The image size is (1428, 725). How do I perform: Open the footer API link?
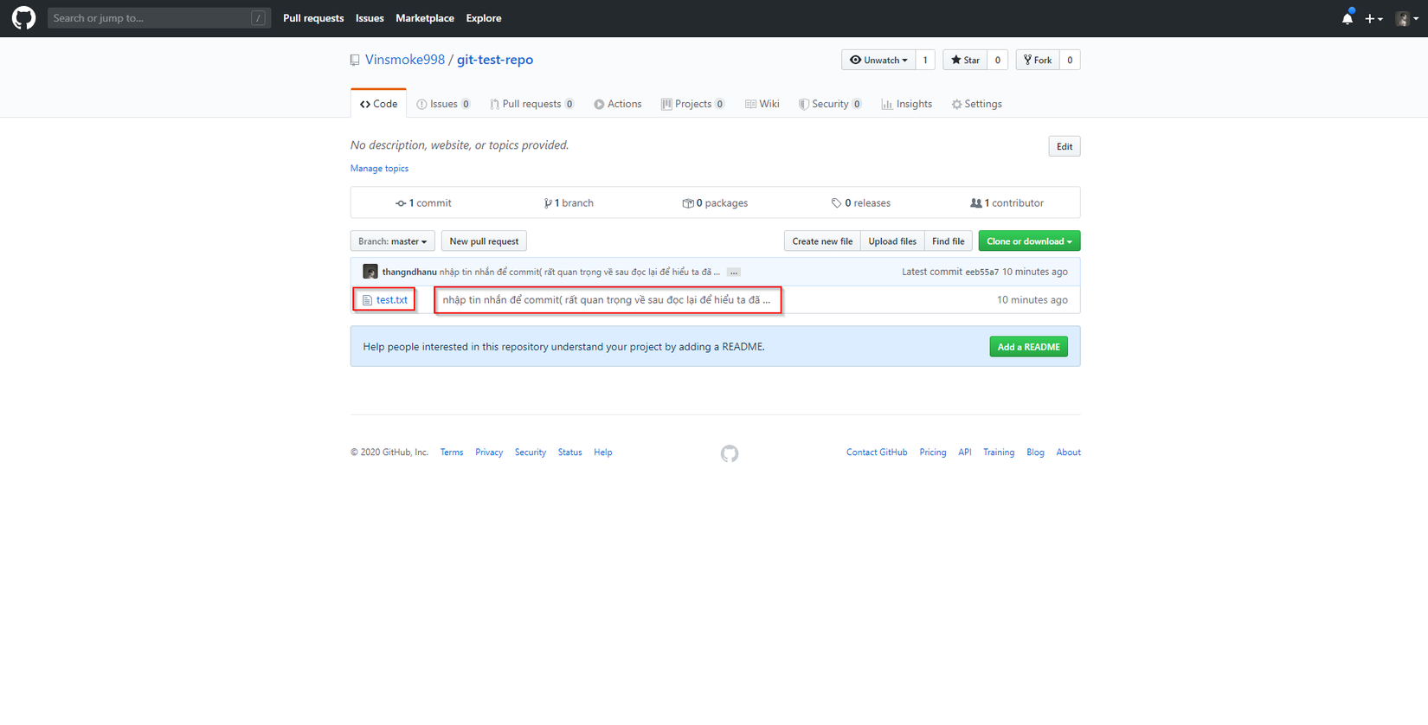pos(965,452)
